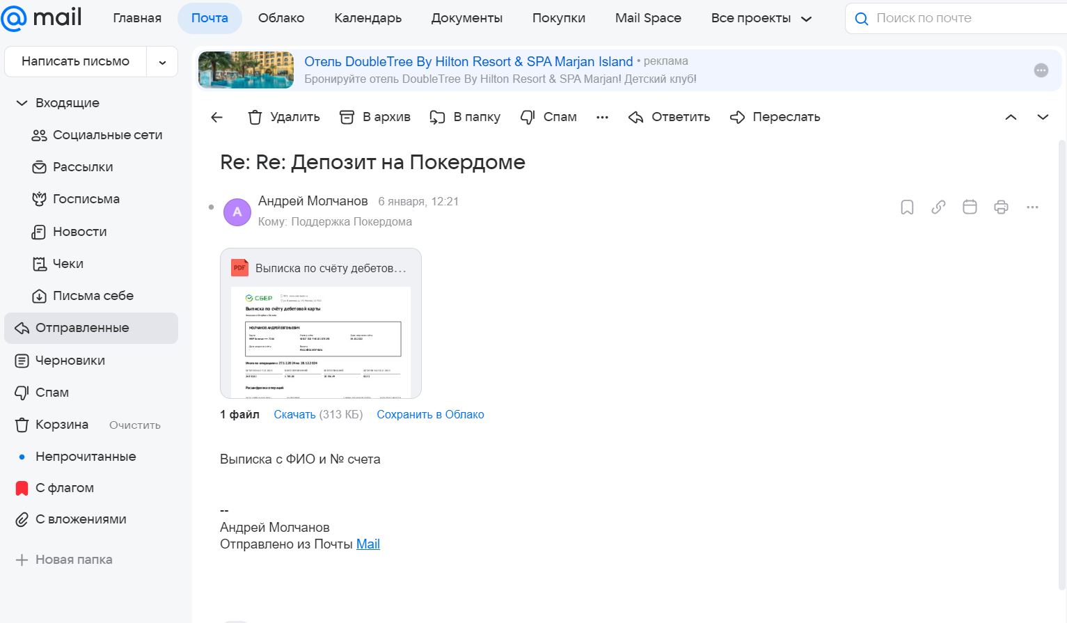Click the Новости newspaper icon
Screen dimensions: 1067x623
coord(40,232)
